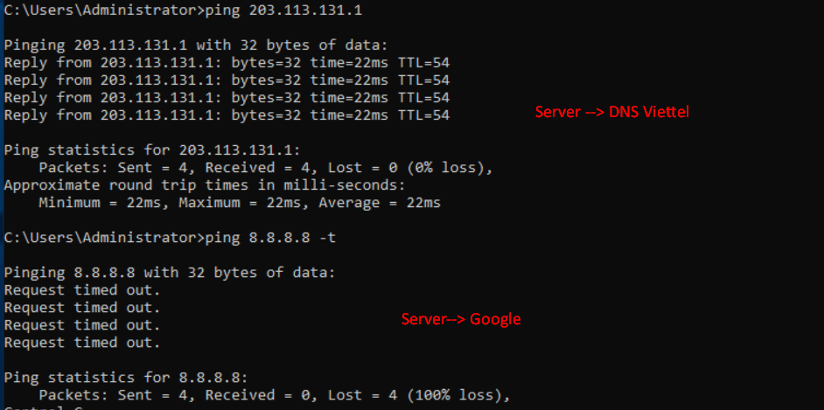Click the second 'Request timed out.' line
The height and width of the screenshot is (410, 824).
(82, 308)
